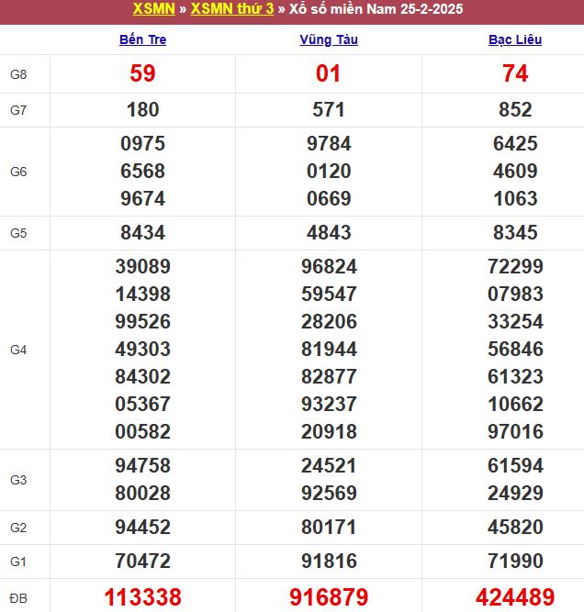
Task: Click the G2 row label
Action: (x=18, y=528)
